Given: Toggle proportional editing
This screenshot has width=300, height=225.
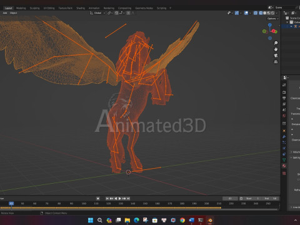Looking at the screenshot, I should click(129, 13).
